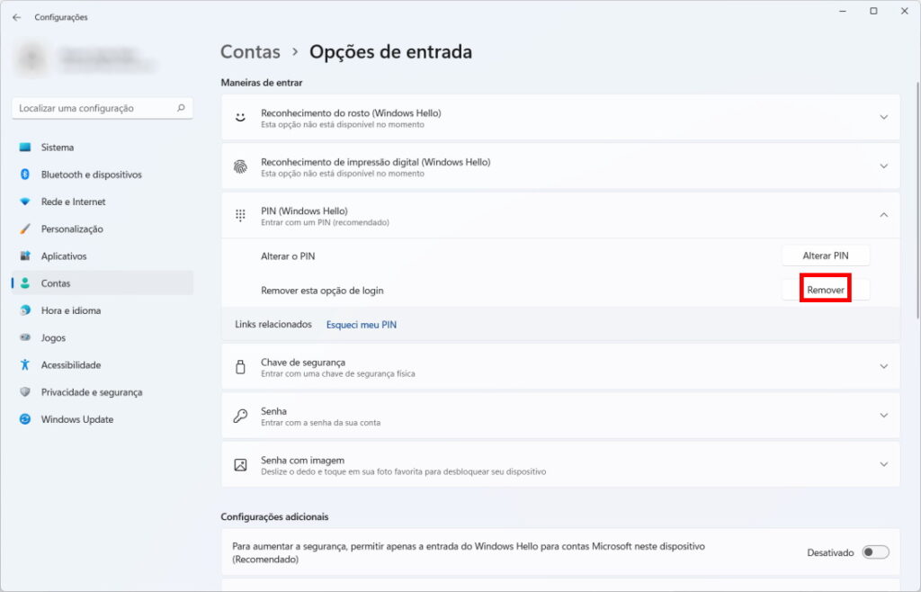Image resolution: width=921 pixels, height=592 pixels.
Task: Click Remover to delete the PIN
Action: coord(826,290)
